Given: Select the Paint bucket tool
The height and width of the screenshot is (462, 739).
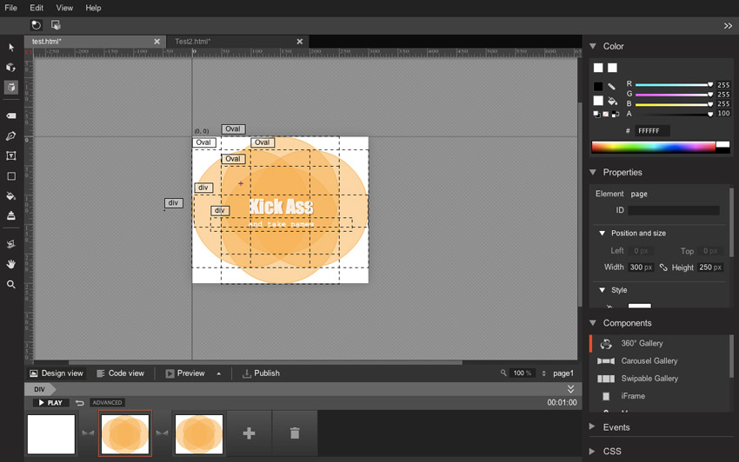Looking at the screenshot, I should coord(11,196).
